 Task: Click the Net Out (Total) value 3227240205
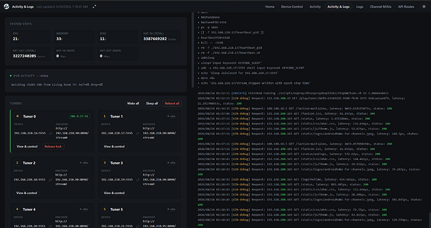point(24,56)
